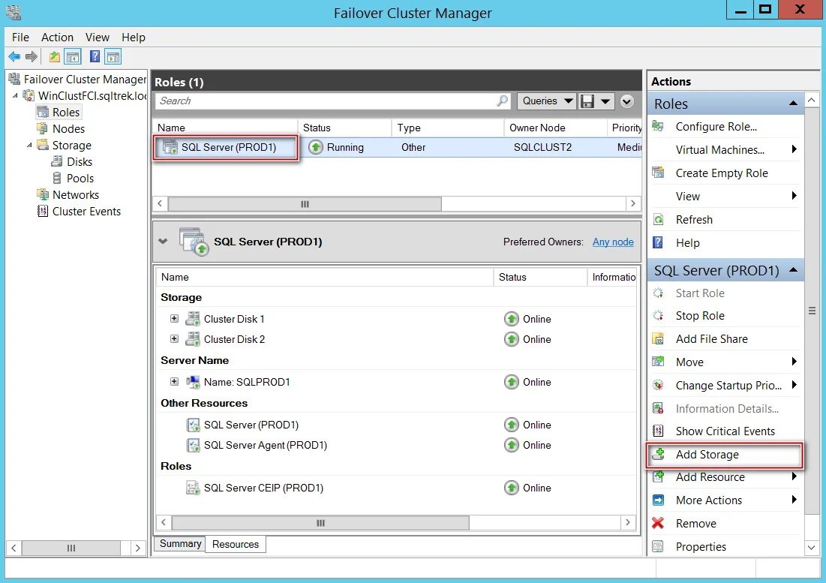Click the Forward arrow toolbar icon
Viewport: 826px width, 583px height.
pyautogui.click(x=32, y=56)
